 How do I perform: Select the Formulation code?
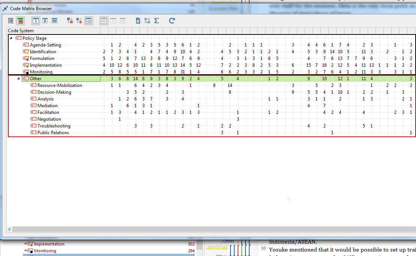tap(42, 58)
